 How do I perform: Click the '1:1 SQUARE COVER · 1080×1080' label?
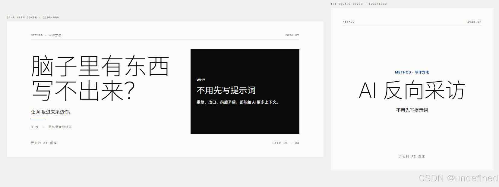pyautogui.click(x=358, y=4)
